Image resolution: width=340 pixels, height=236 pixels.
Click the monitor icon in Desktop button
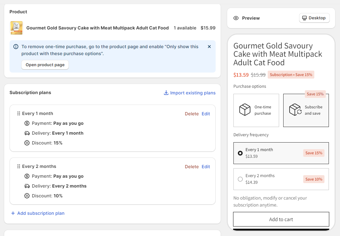(x=304, y=18)
